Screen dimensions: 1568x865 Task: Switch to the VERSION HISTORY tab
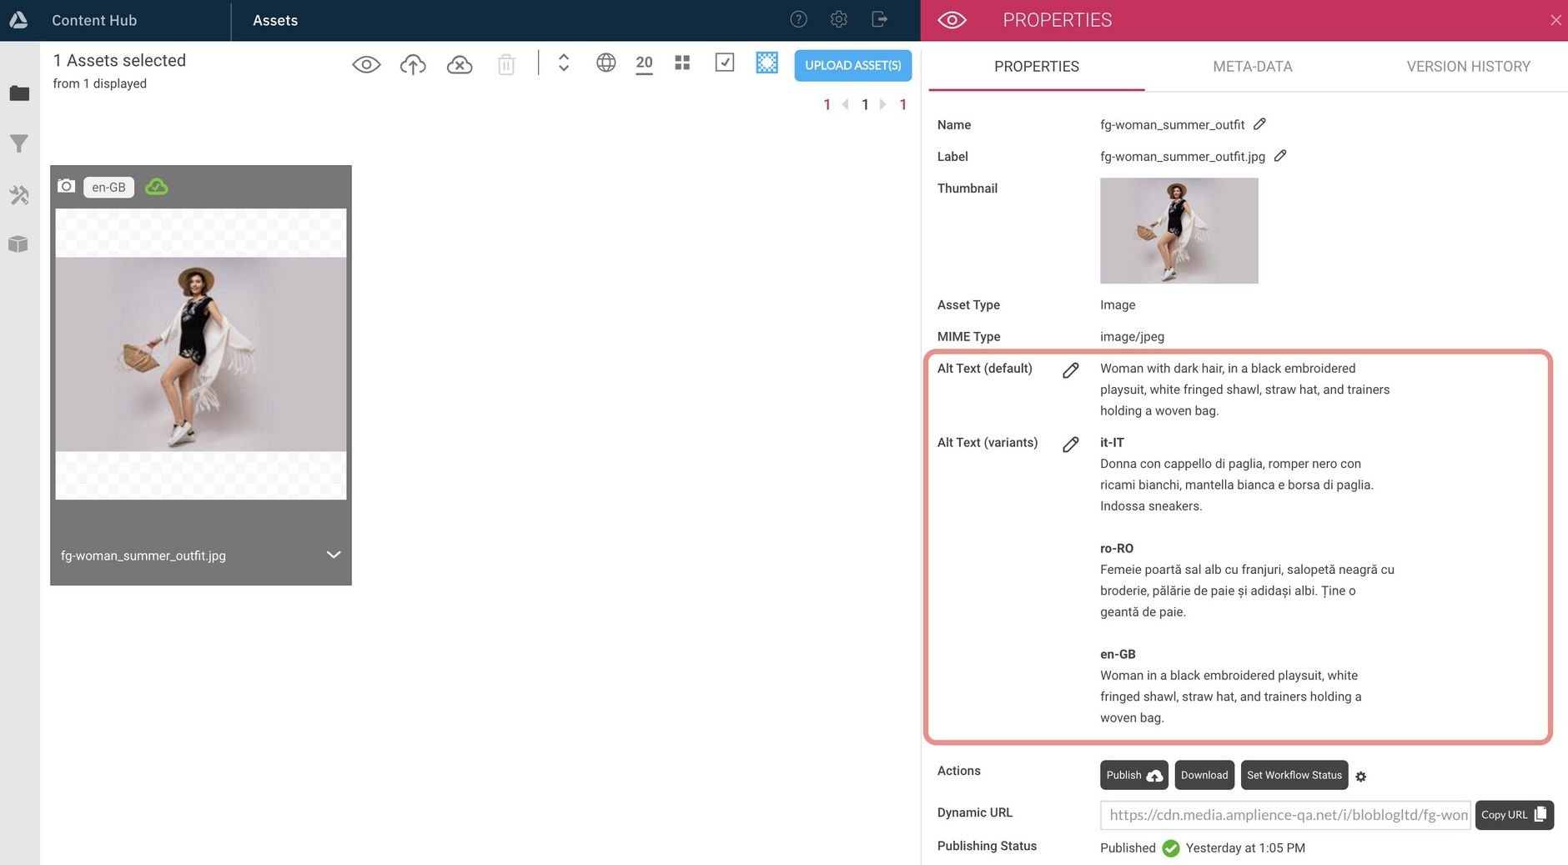tap(1468, 67)
